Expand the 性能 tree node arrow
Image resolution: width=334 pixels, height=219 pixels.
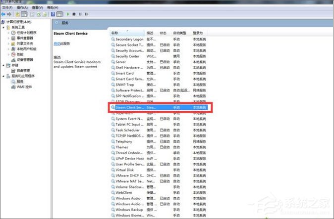pos(9,54)
